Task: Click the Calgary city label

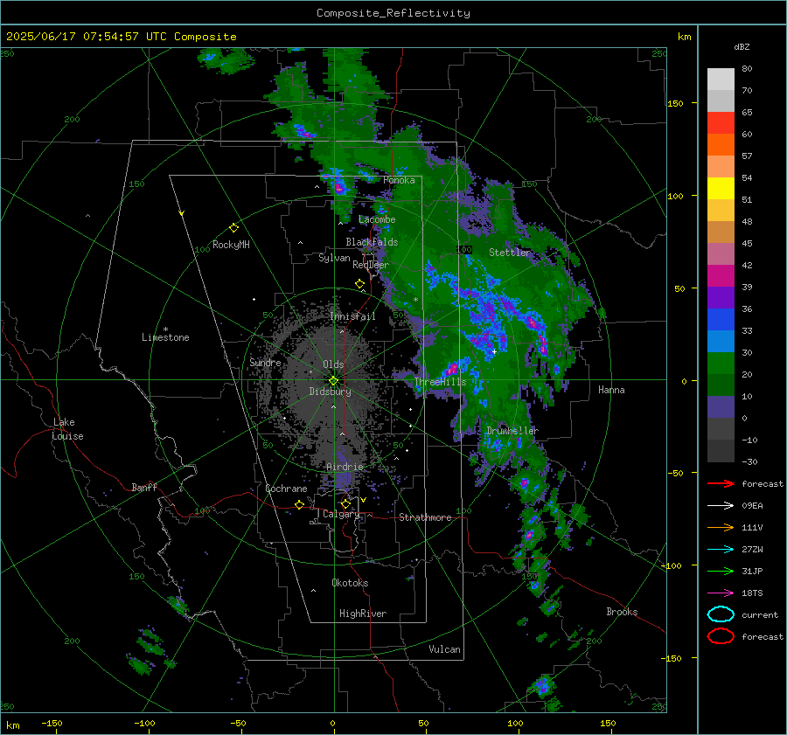Action: click(x=341, y=514)
